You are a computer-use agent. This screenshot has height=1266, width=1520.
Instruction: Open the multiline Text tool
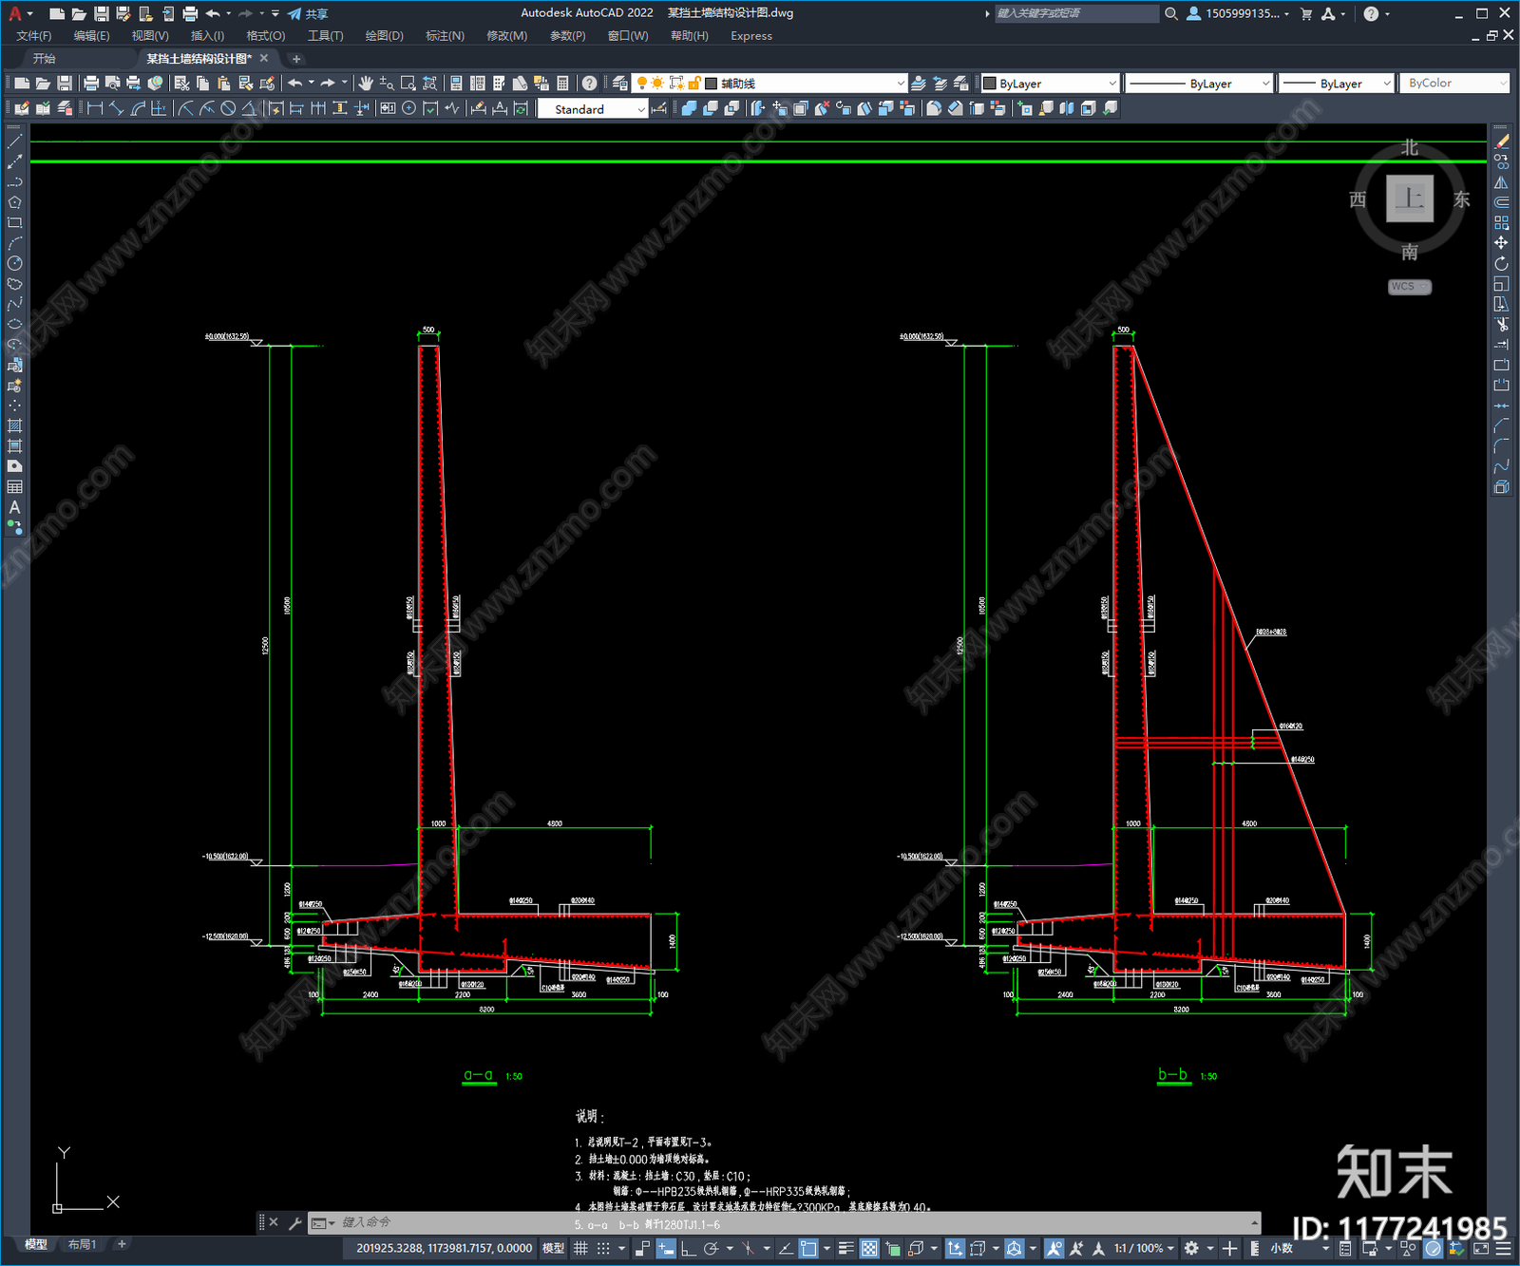(x=14, y=507)
